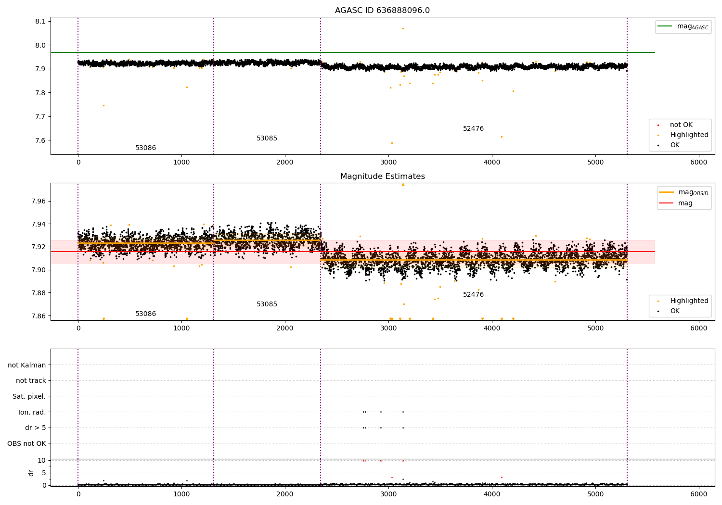The image size is (722, 505).
Task: Click the 'dr > 5' row label
Action: [x=36, y=428]
